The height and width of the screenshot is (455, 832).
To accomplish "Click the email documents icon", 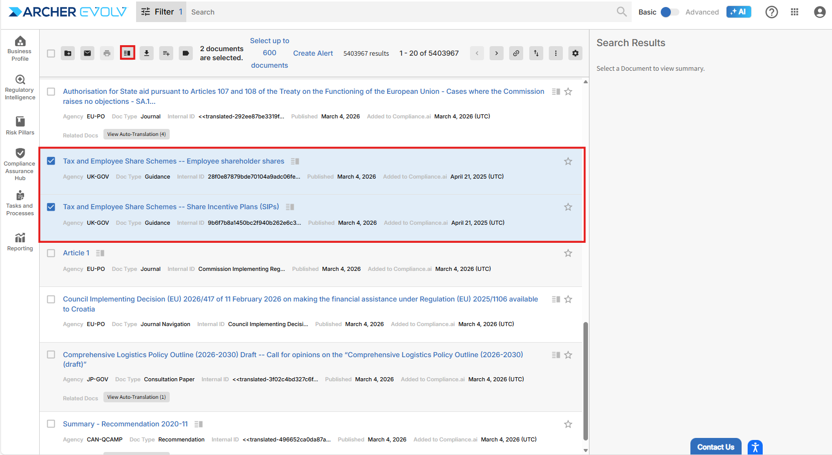I will click(x=87, y=53).
